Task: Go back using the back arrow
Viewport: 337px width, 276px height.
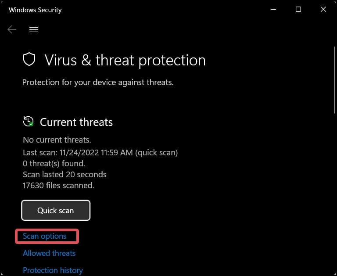Action: (12, 29)
